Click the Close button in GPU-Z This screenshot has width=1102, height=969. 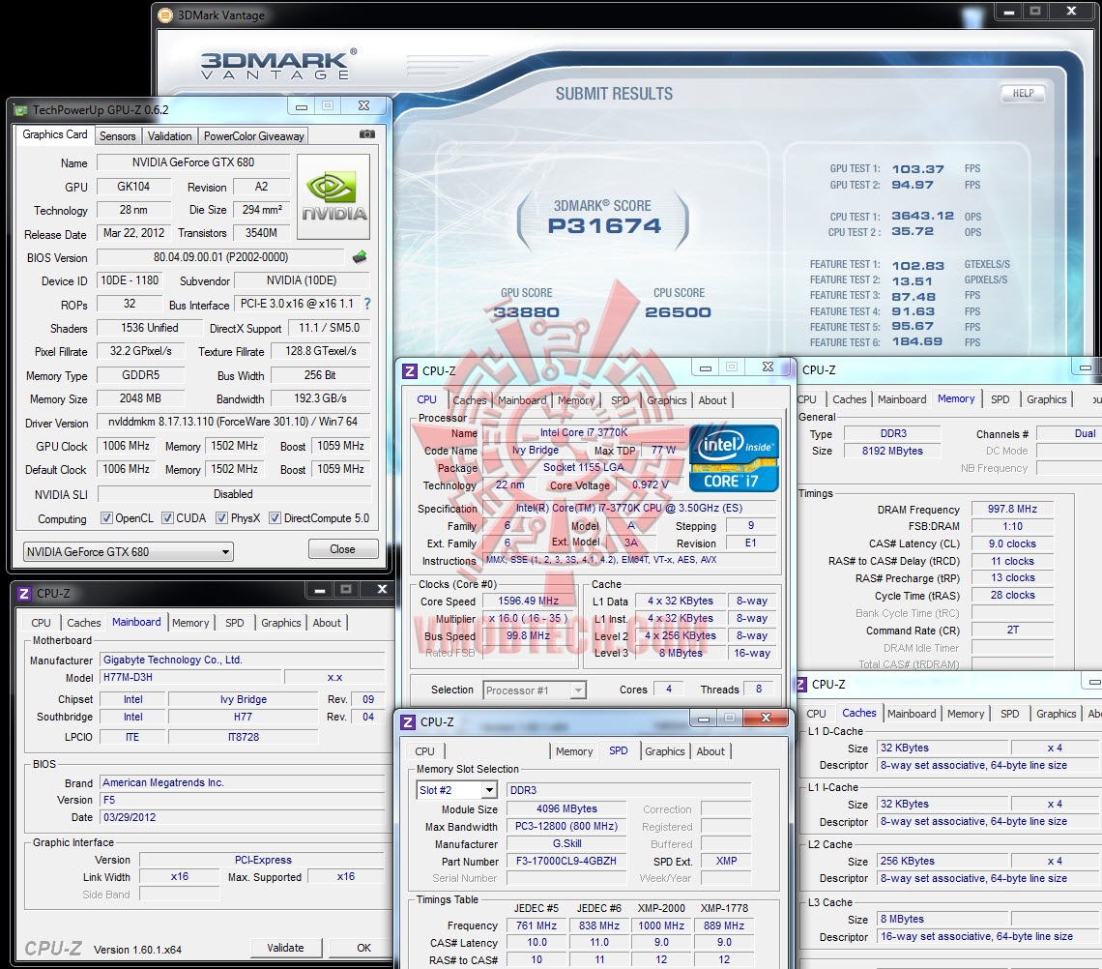[x=343, y=549]
